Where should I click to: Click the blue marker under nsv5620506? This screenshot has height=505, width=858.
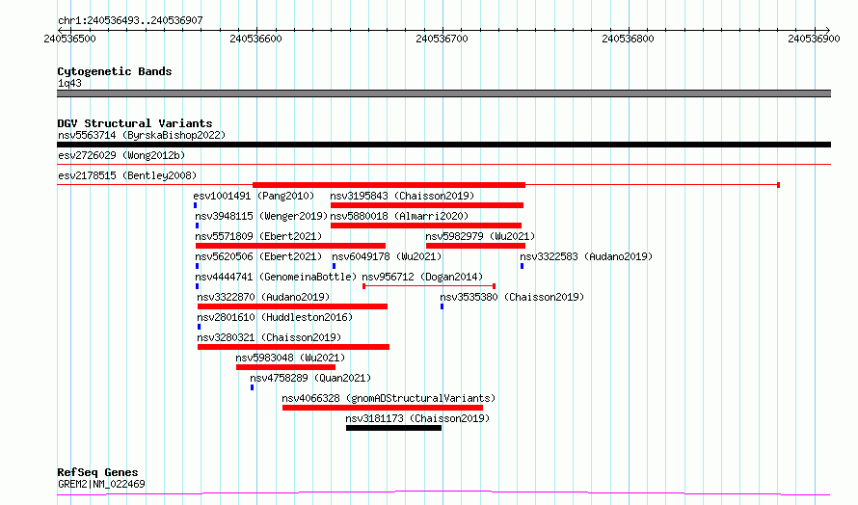197,266
